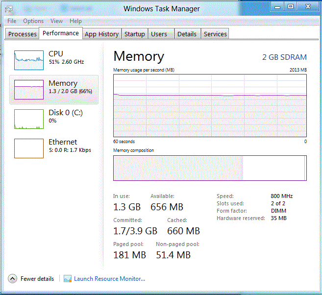Click the Resource Monitor icon
Viewport: 322px width, 295px height.
68,278
